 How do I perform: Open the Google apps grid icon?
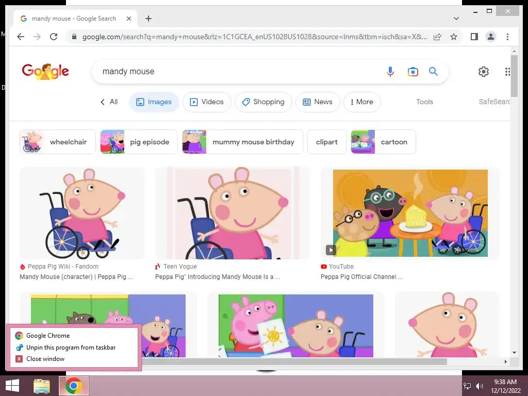tap(507, 71)
